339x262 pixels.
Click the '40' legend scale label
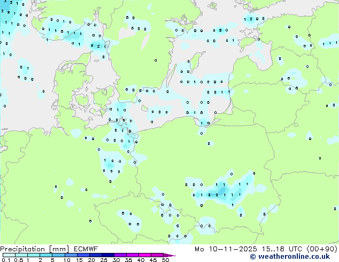click(141, 260)
